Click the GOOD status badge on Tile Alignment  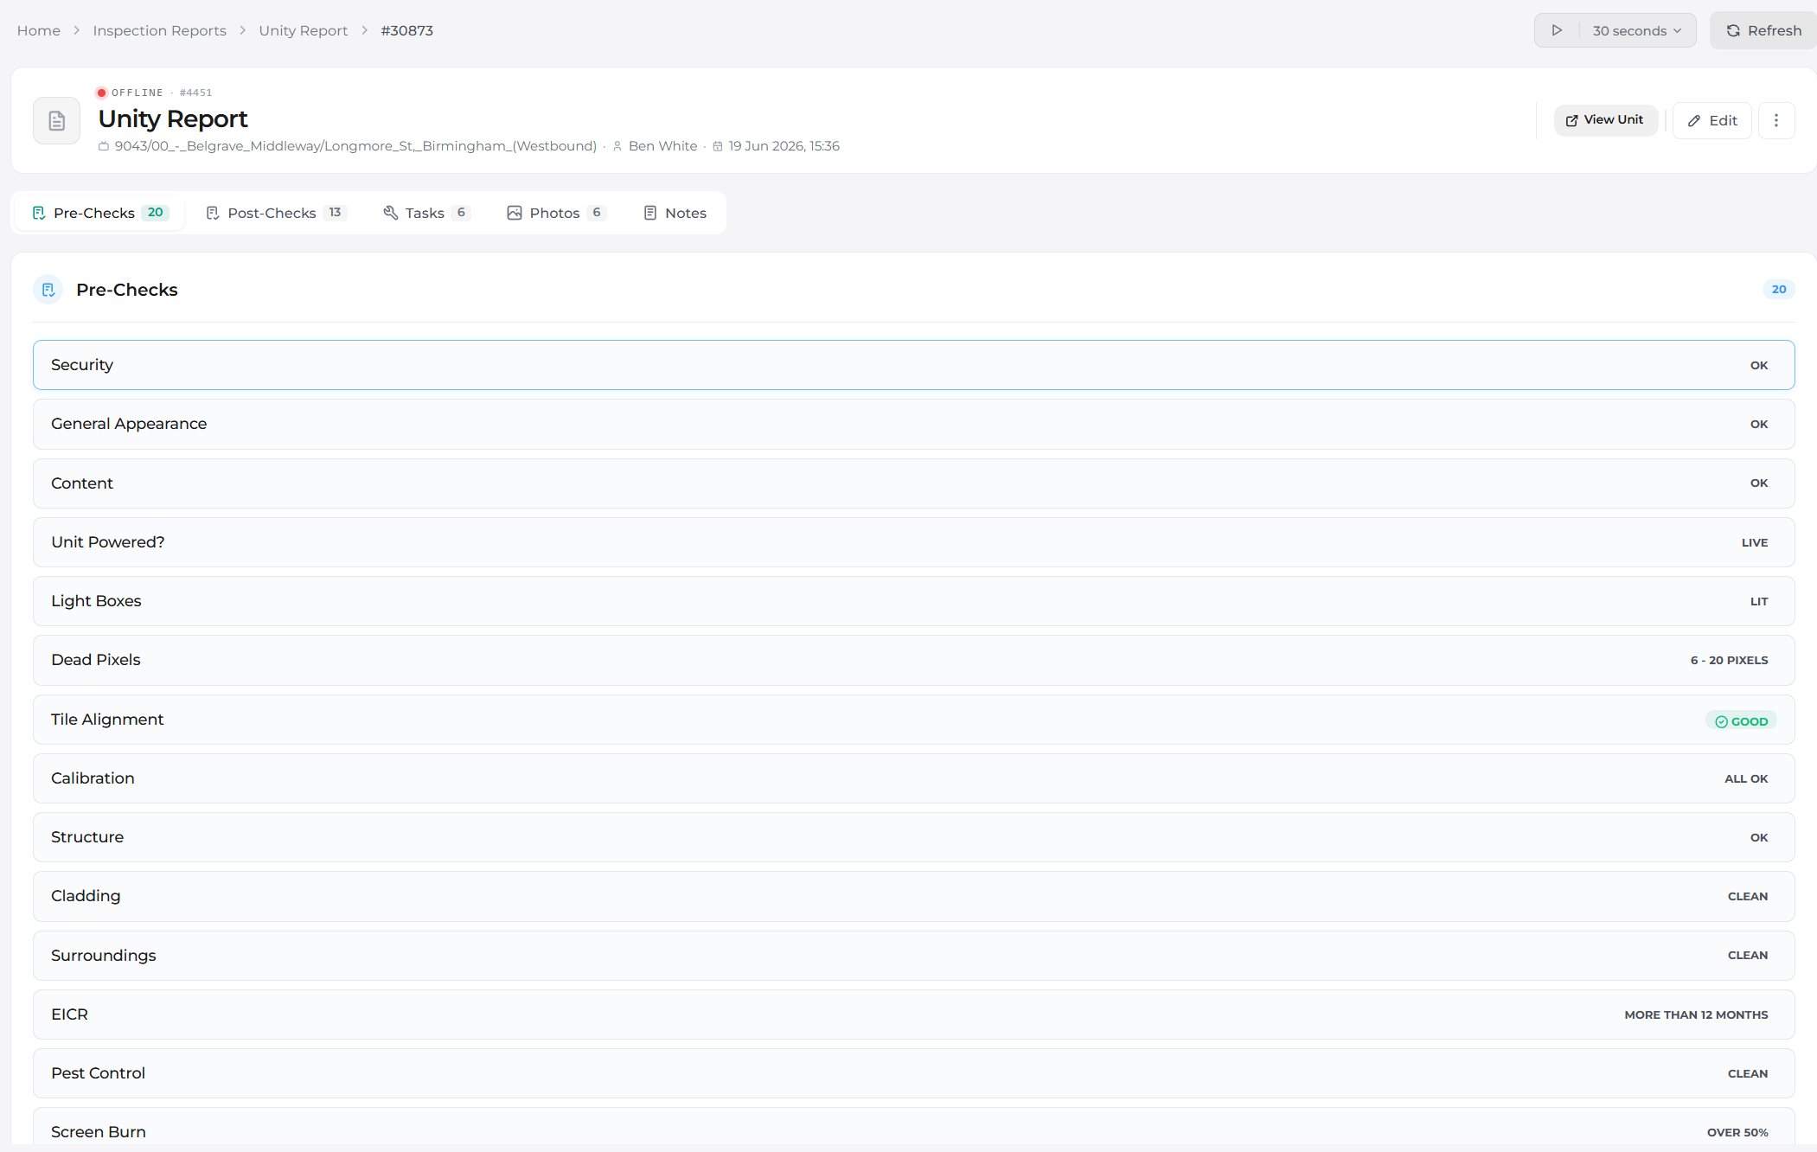pos(1741,721)
